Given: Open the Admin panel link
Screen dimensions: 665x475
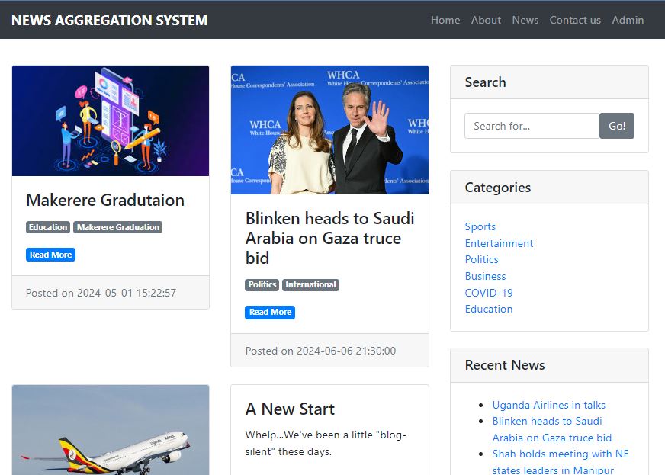Looking at the screenshot, I should 628,20.
